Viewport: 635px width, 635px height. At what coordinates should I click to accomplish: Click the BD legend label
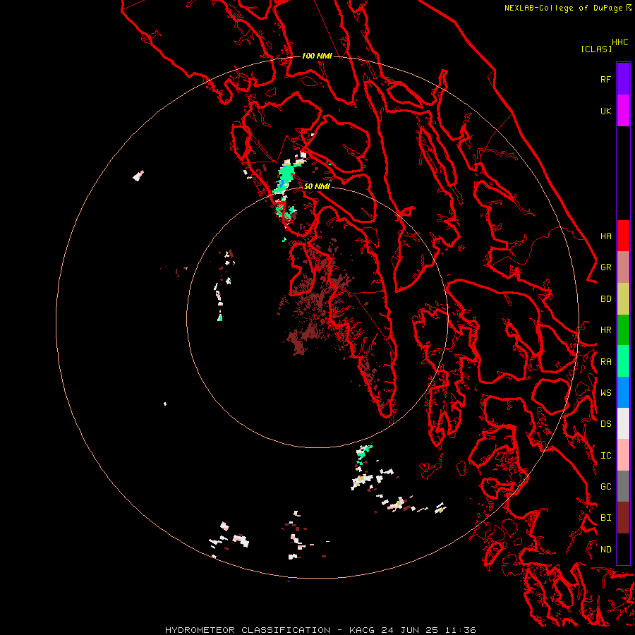coord(605,299)
